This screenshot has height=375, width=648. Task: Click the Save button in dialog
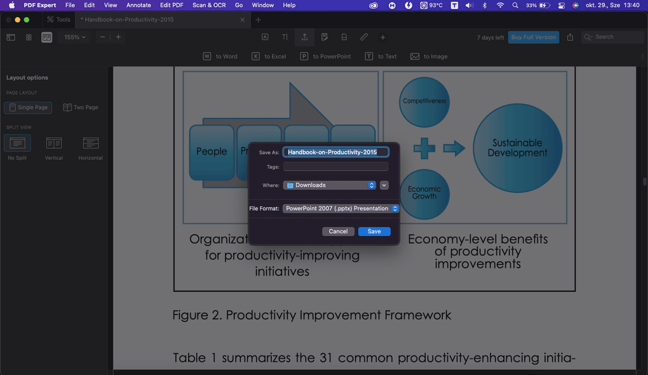(x=374, y=232)
